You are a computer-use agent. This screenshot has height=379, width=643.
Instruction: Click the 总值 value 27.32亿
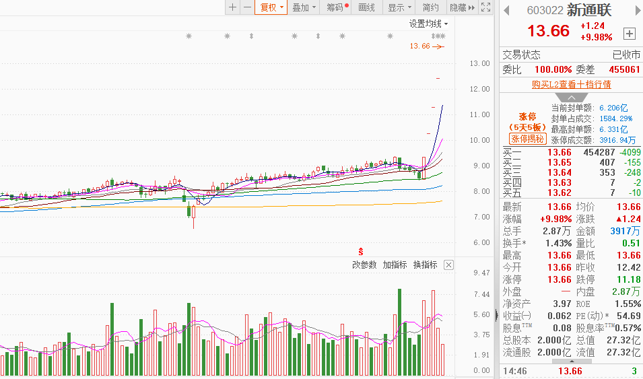point(623,341)
